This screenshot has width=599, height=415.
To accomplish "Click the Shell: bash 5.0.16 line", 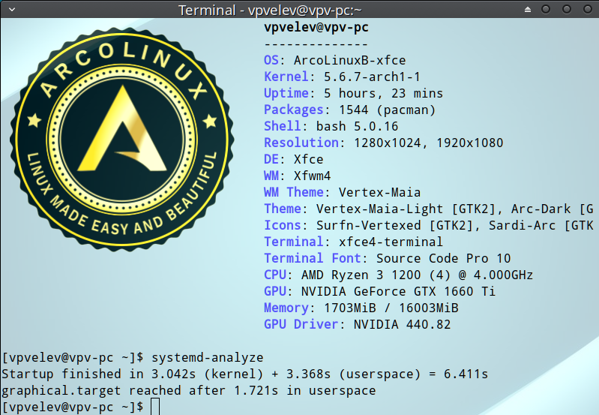I will [x=331, y=126].
